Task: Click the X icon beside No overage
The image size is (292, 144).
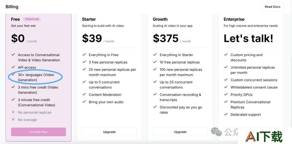Action: 13,119
